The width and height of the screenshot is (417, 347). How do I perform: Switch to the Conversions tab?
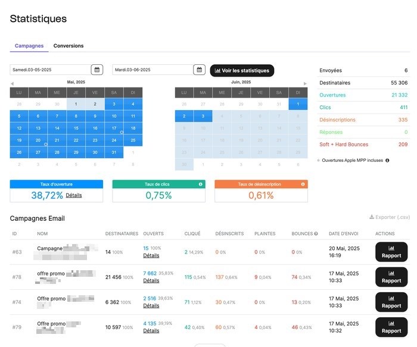click(x=69, y=46)
